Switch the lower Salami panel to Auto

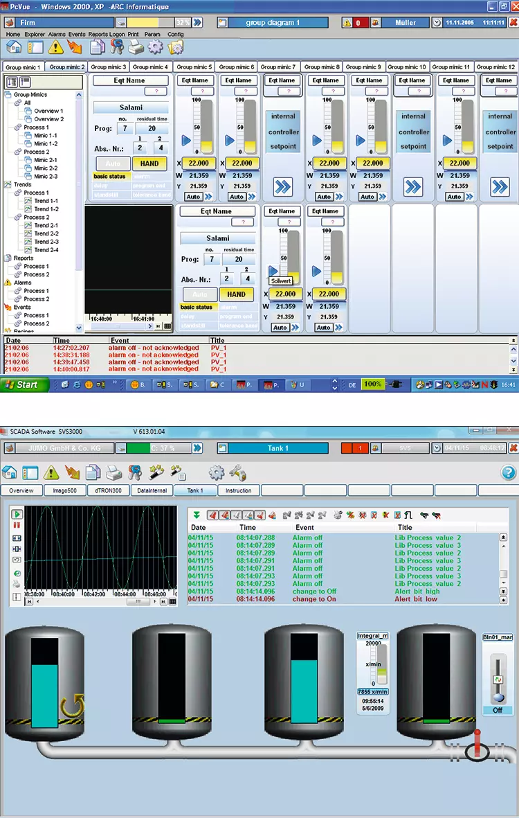click(199, 294)
